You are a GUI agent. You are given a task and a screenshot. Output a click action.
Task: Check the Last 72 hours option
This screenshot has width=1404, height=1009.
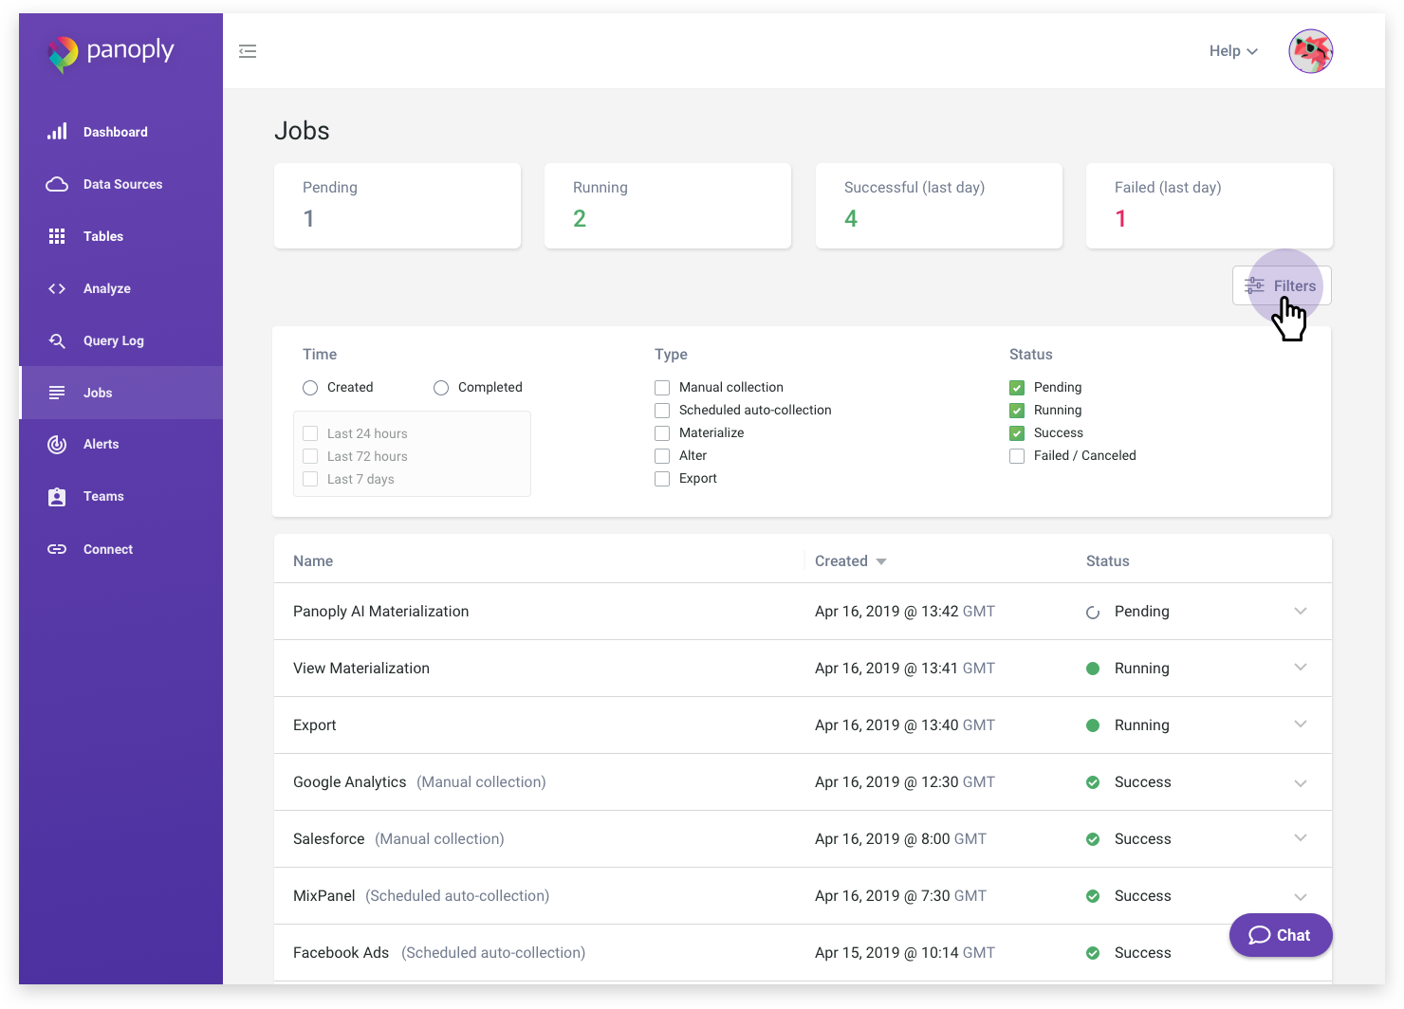click(310, 456)
